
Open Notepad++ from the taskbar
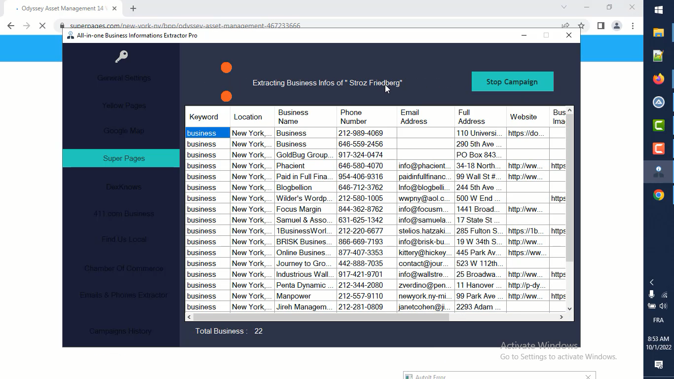click(659, 56)
